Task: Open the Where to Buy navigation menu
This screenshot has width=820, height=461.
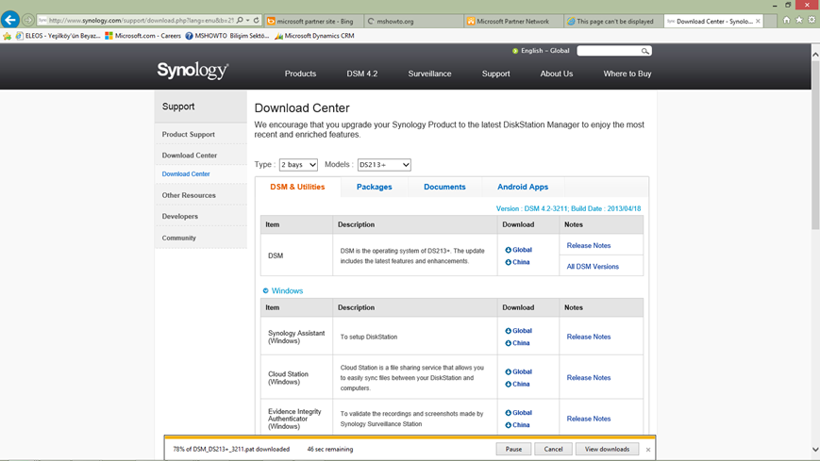Action: click(627, 74)
